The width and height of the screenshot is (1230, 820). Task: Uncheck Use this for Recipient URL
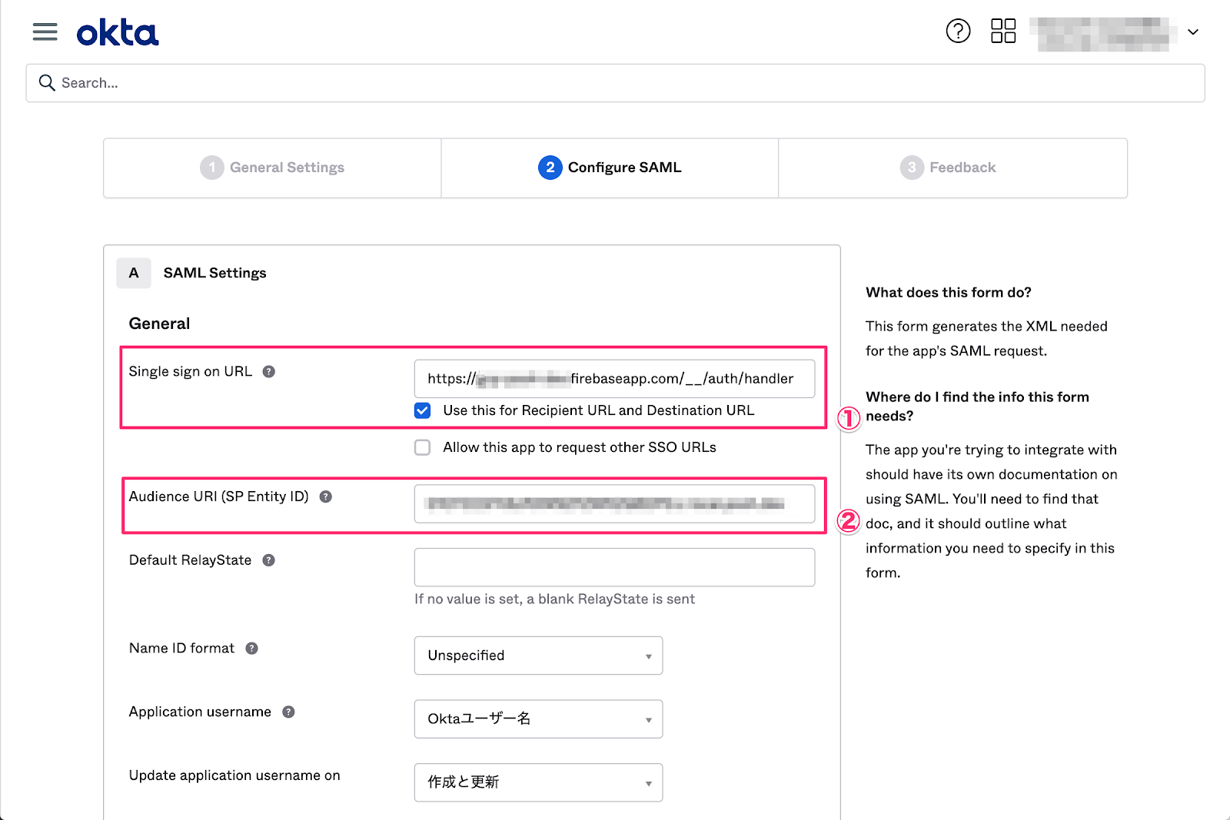tap(423, 410)
